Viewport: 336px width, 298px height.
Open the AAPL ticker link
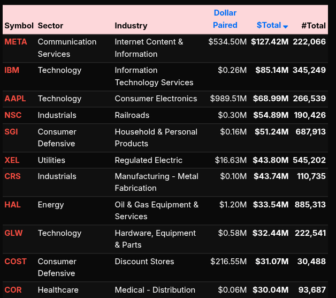coord(15,99)
